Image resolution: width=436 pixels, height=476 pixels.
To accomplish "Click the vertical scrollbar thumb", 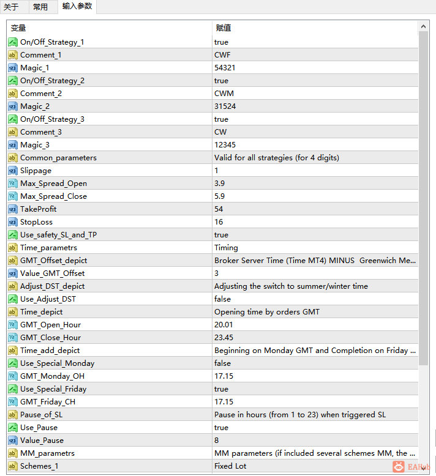I will (x=424, y=198).
